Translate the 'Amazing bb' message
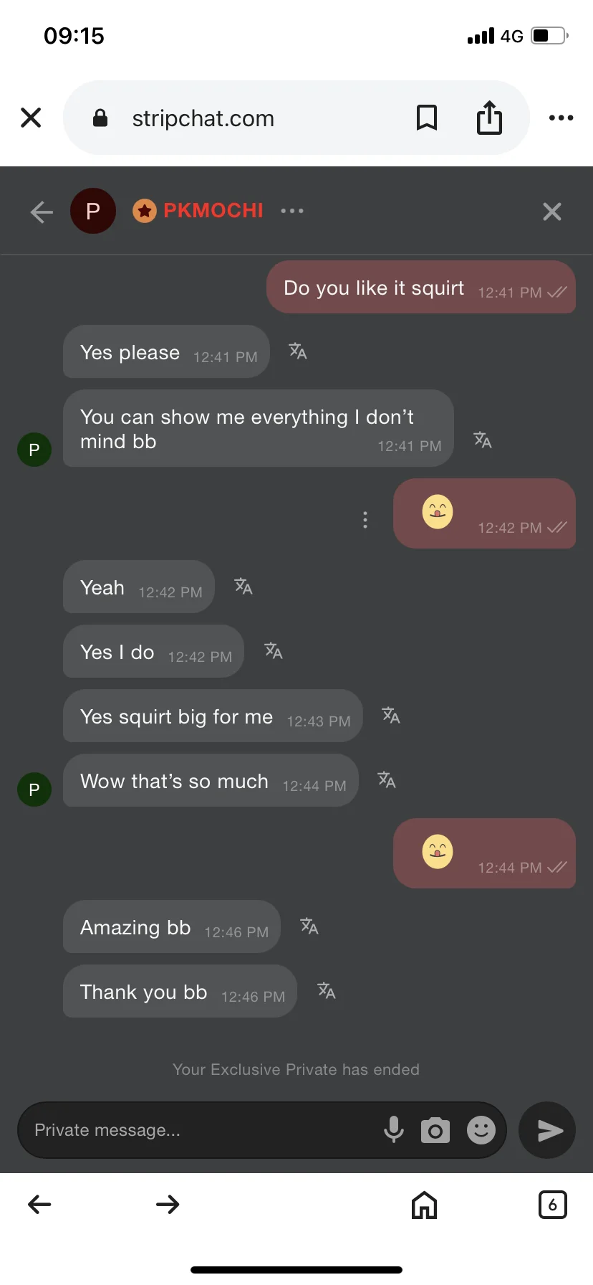593x1285 pixels. coord(309,926)
